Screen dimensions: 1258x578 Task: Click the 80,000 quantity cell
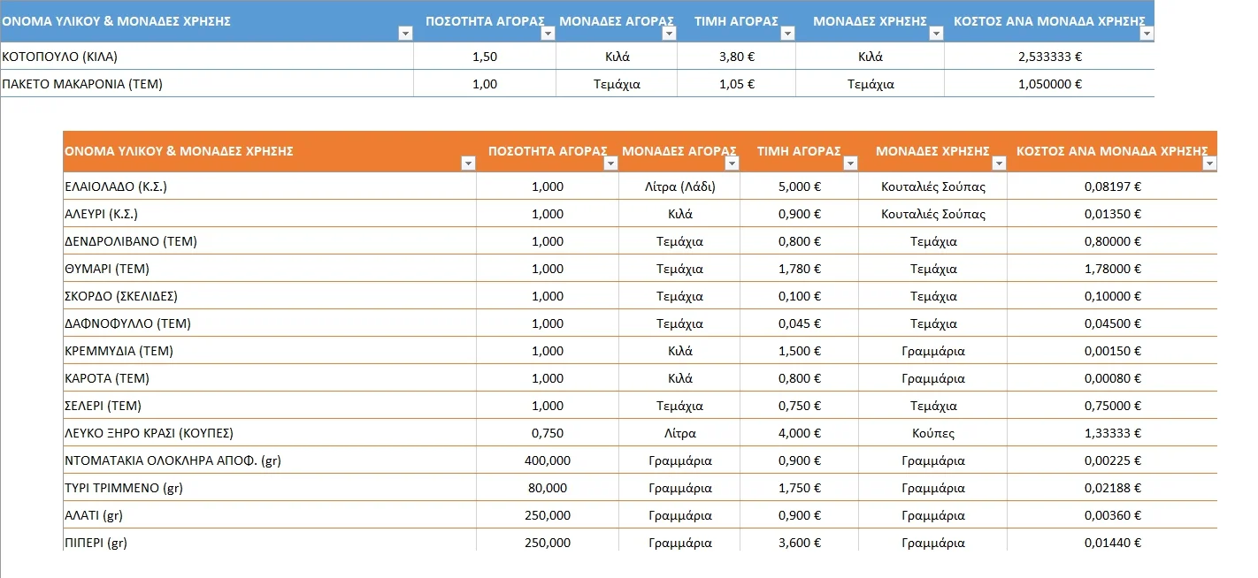548,488
